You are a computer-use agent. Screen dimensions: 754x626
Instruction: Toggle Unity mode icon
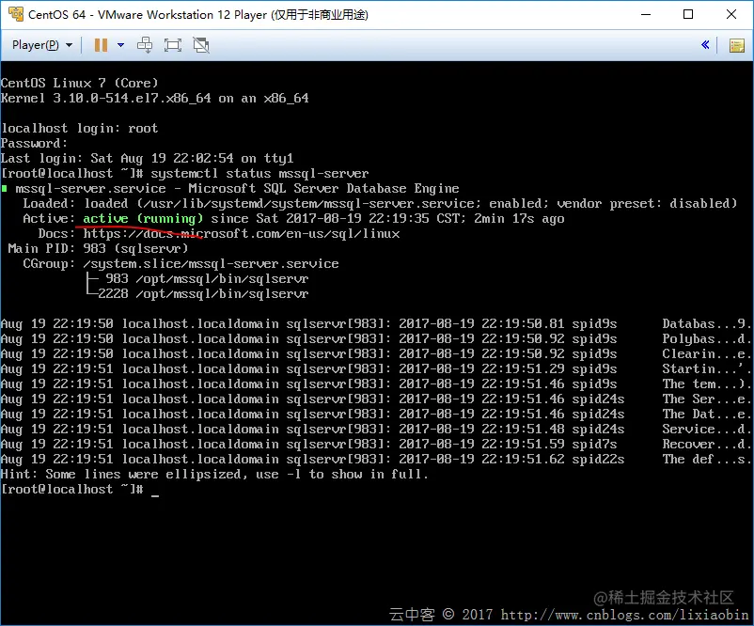click(x=201, y=45)
